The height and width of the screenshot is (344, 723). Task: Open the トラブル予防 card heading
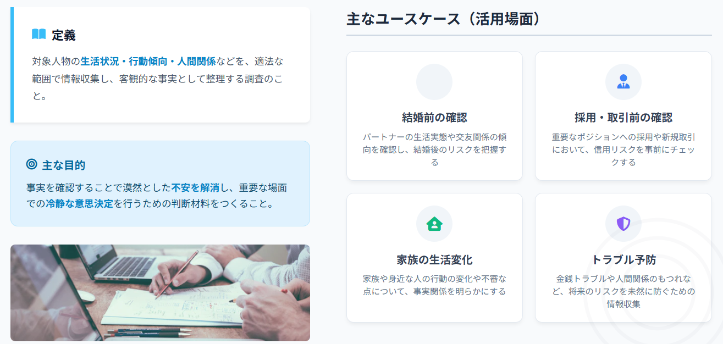[623, 260]
